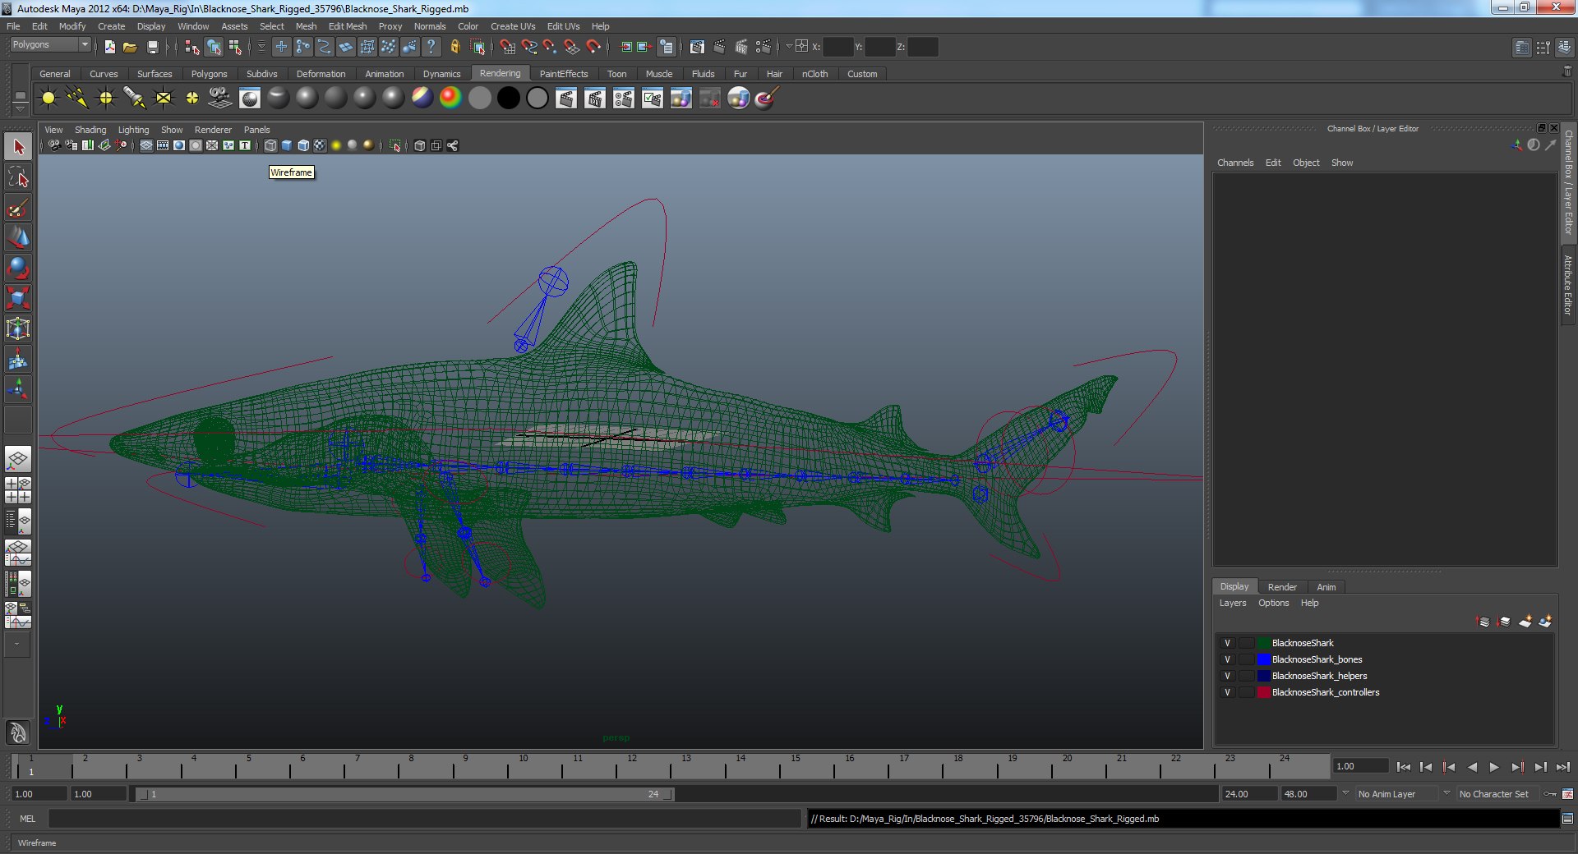Create directional light from Rendering shelf

click(x=77, y=99)
